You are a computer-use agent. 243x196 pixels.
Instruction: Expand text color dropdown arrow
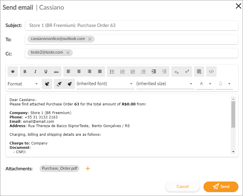click(210, 84)
